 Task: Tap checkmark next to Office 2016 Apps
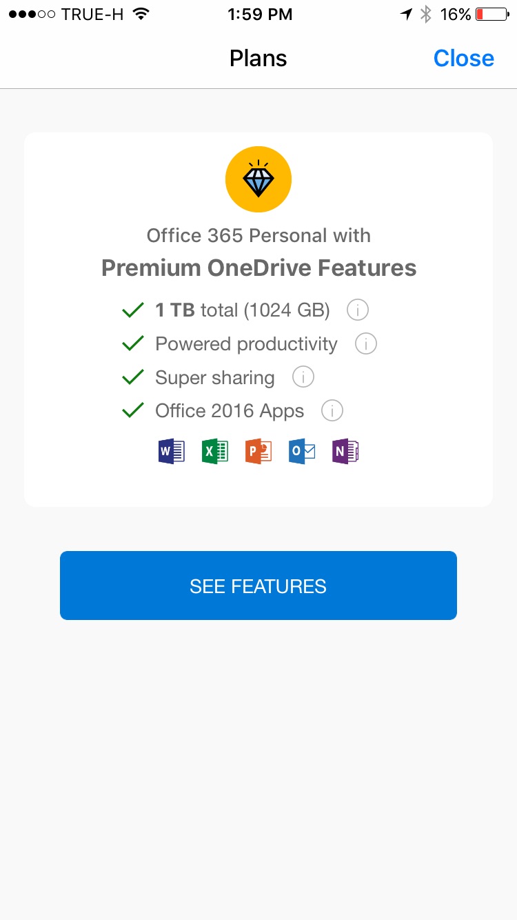(x=132, y=411)
